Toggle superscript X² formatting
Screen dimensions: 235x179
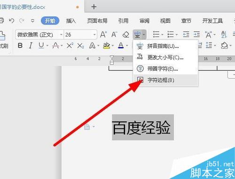pyautogui.click(x=70, y=45)
